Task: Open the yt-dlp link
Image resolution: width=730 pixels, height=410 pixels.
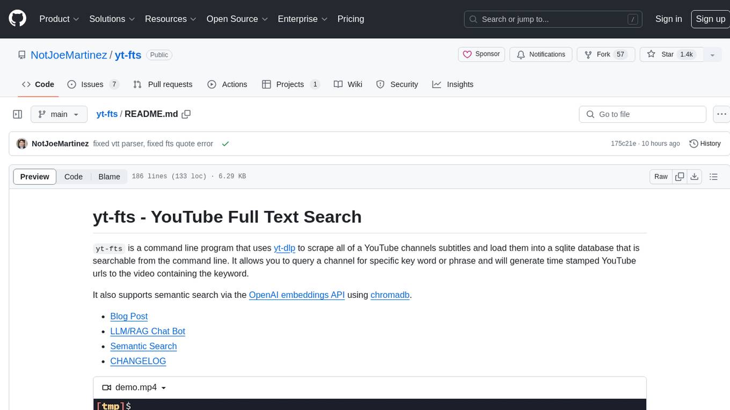Action: coord(284,248)
